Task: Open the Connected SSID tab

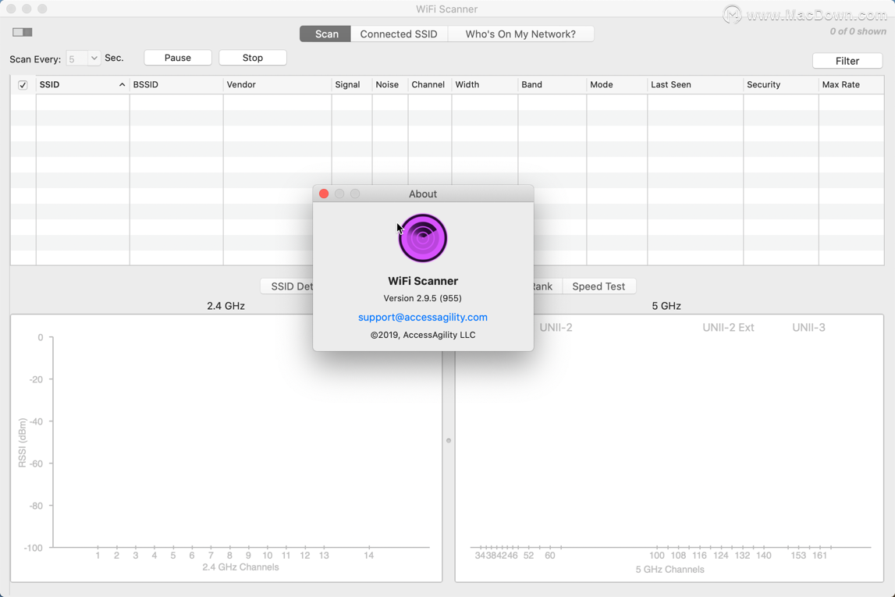Action: (399, 34)
